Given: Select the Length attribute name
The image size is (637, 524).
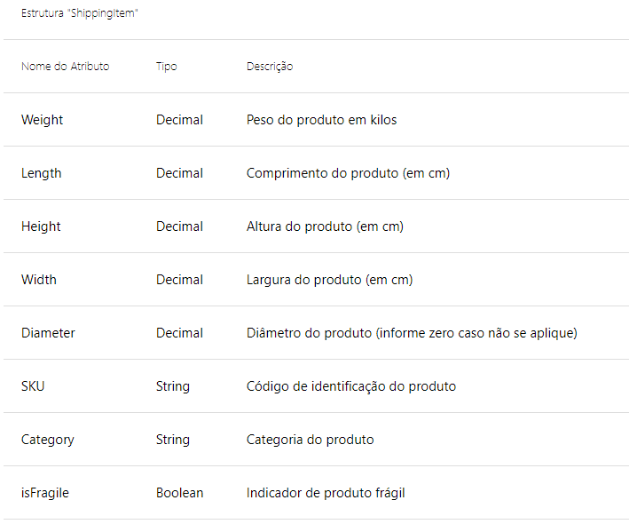Looking at the screenshot, I should point(41,173).
